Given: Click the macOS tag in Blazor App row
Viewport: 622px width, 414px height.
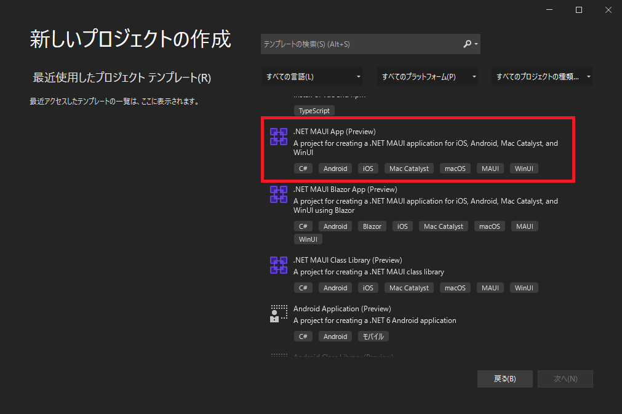Looking at the screenshot, I should 490,226.
